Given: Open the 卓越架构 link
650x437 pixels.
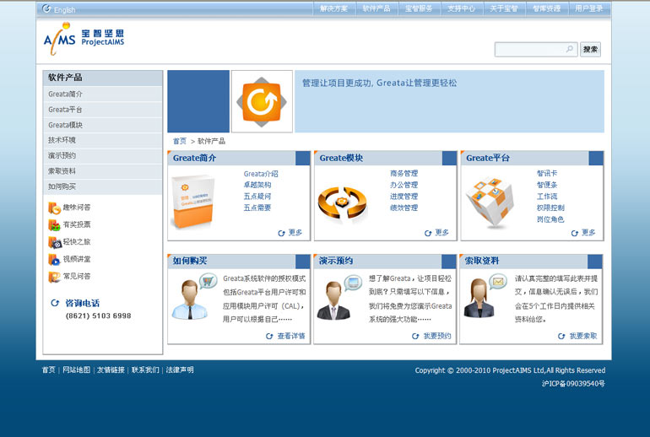Looking at the screenshot, I should [x=257, y=185].
